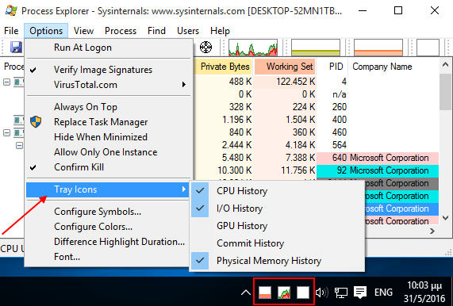
Task: Open the commit history graph in toolbar
Action: pos(316,48)
